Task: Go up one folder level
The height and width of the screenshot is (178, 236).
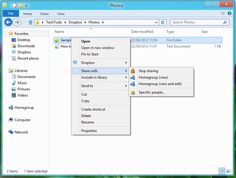Action: click(30, 22)
